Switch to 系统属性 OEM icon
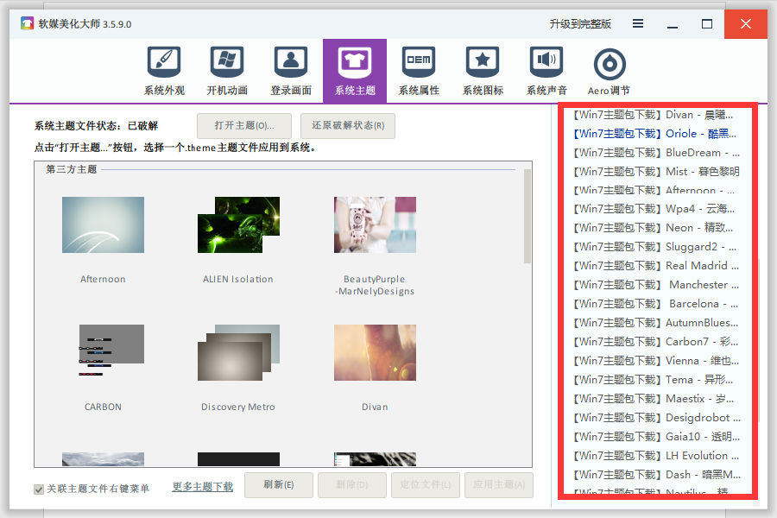Viewport: 777px width, 518px height. [419, 63]
